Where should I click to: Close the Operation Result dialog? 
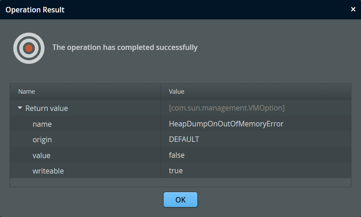click(x=353, y=9)
